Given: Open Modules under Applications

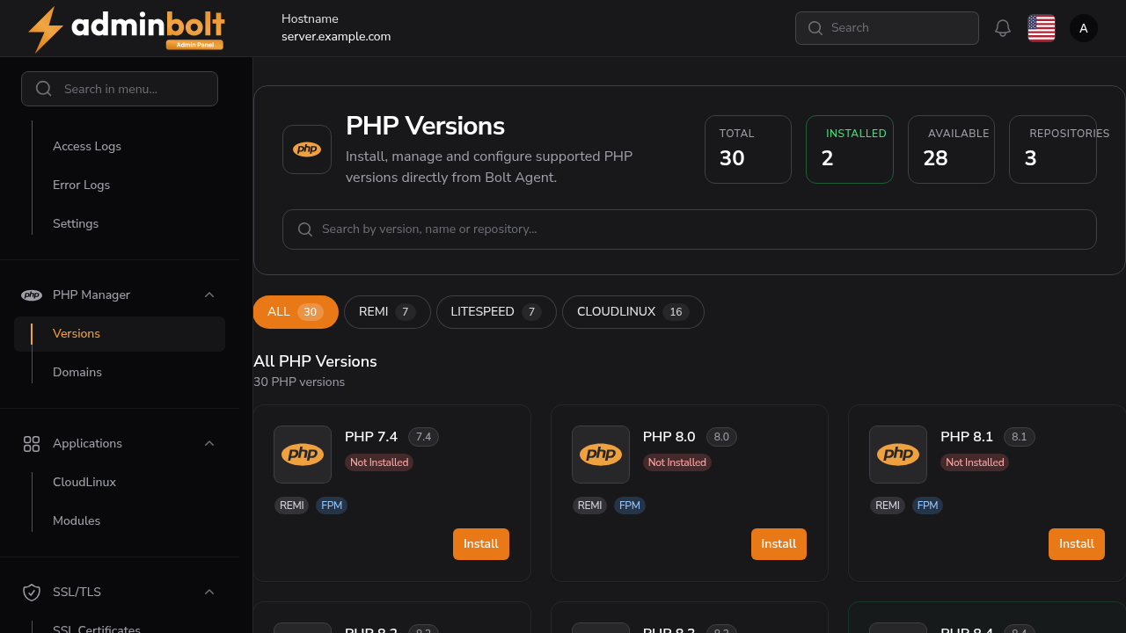Looking at the screenshot, I should point(77,521).
